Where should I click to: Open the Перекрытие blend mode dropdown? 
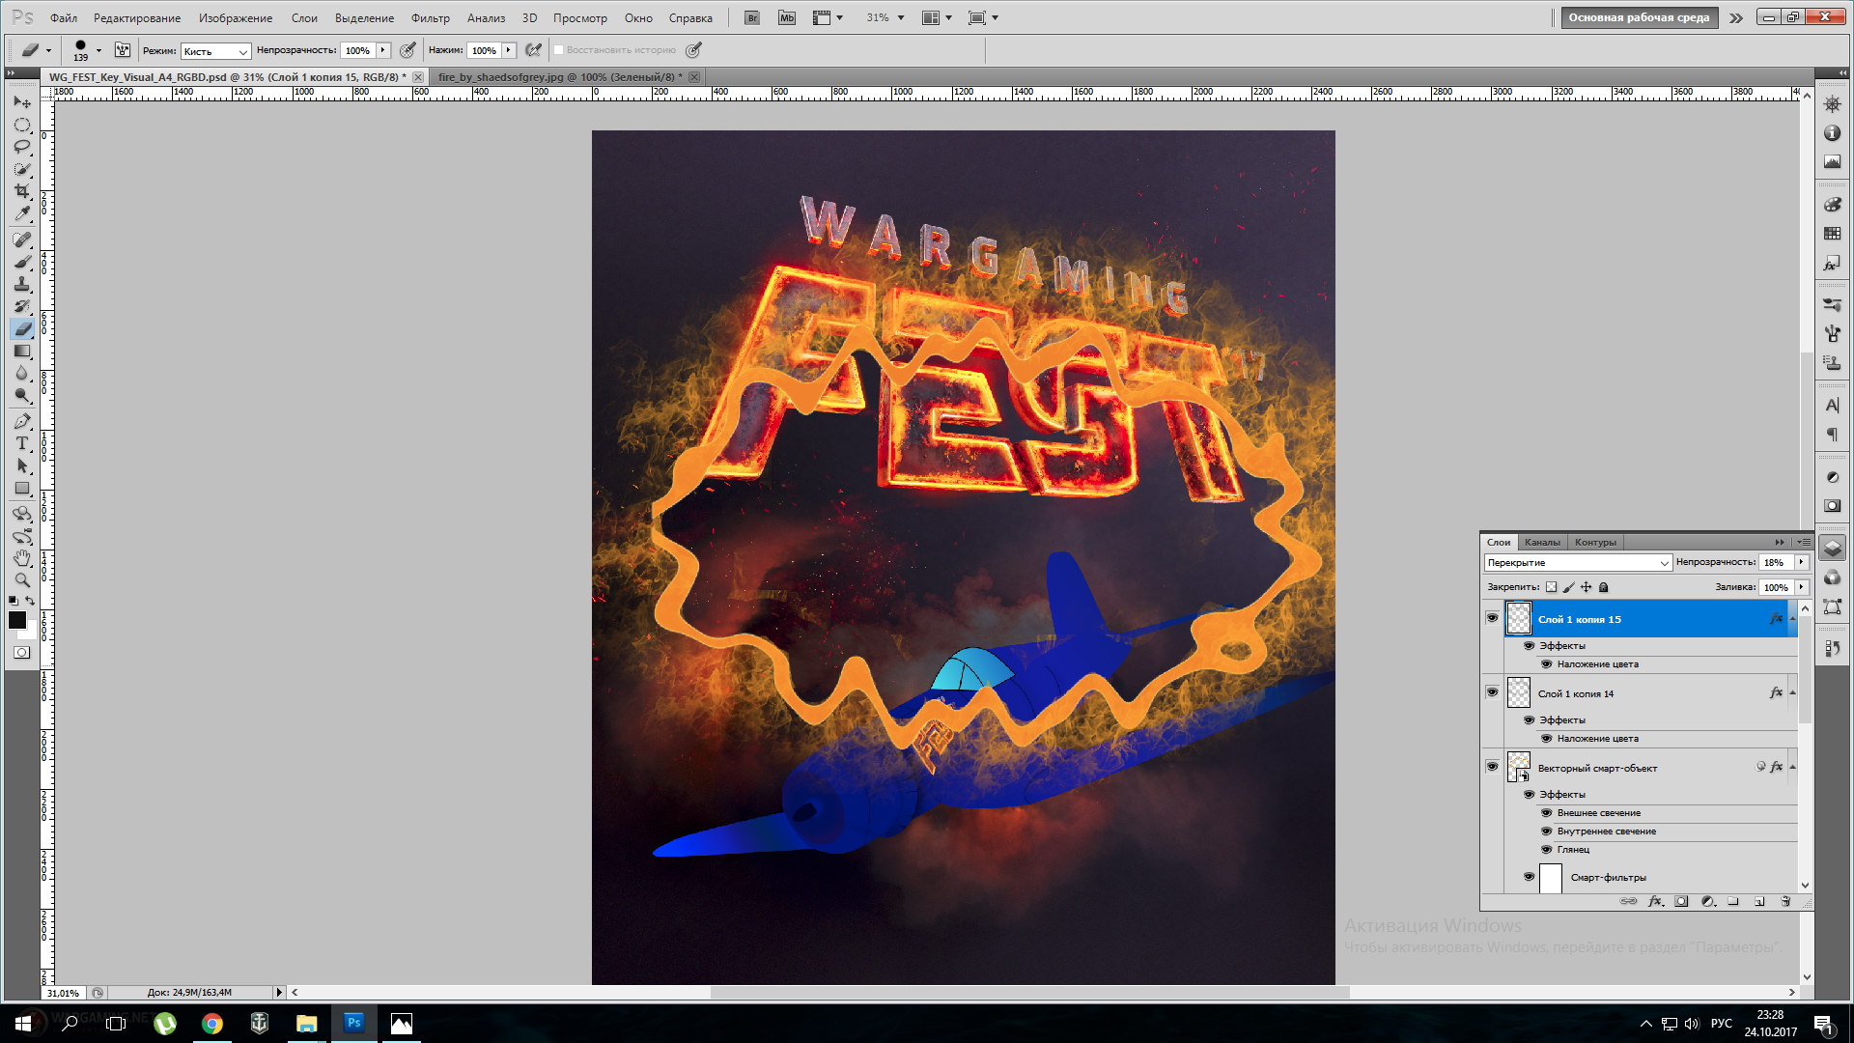(x=1578, y=562)
